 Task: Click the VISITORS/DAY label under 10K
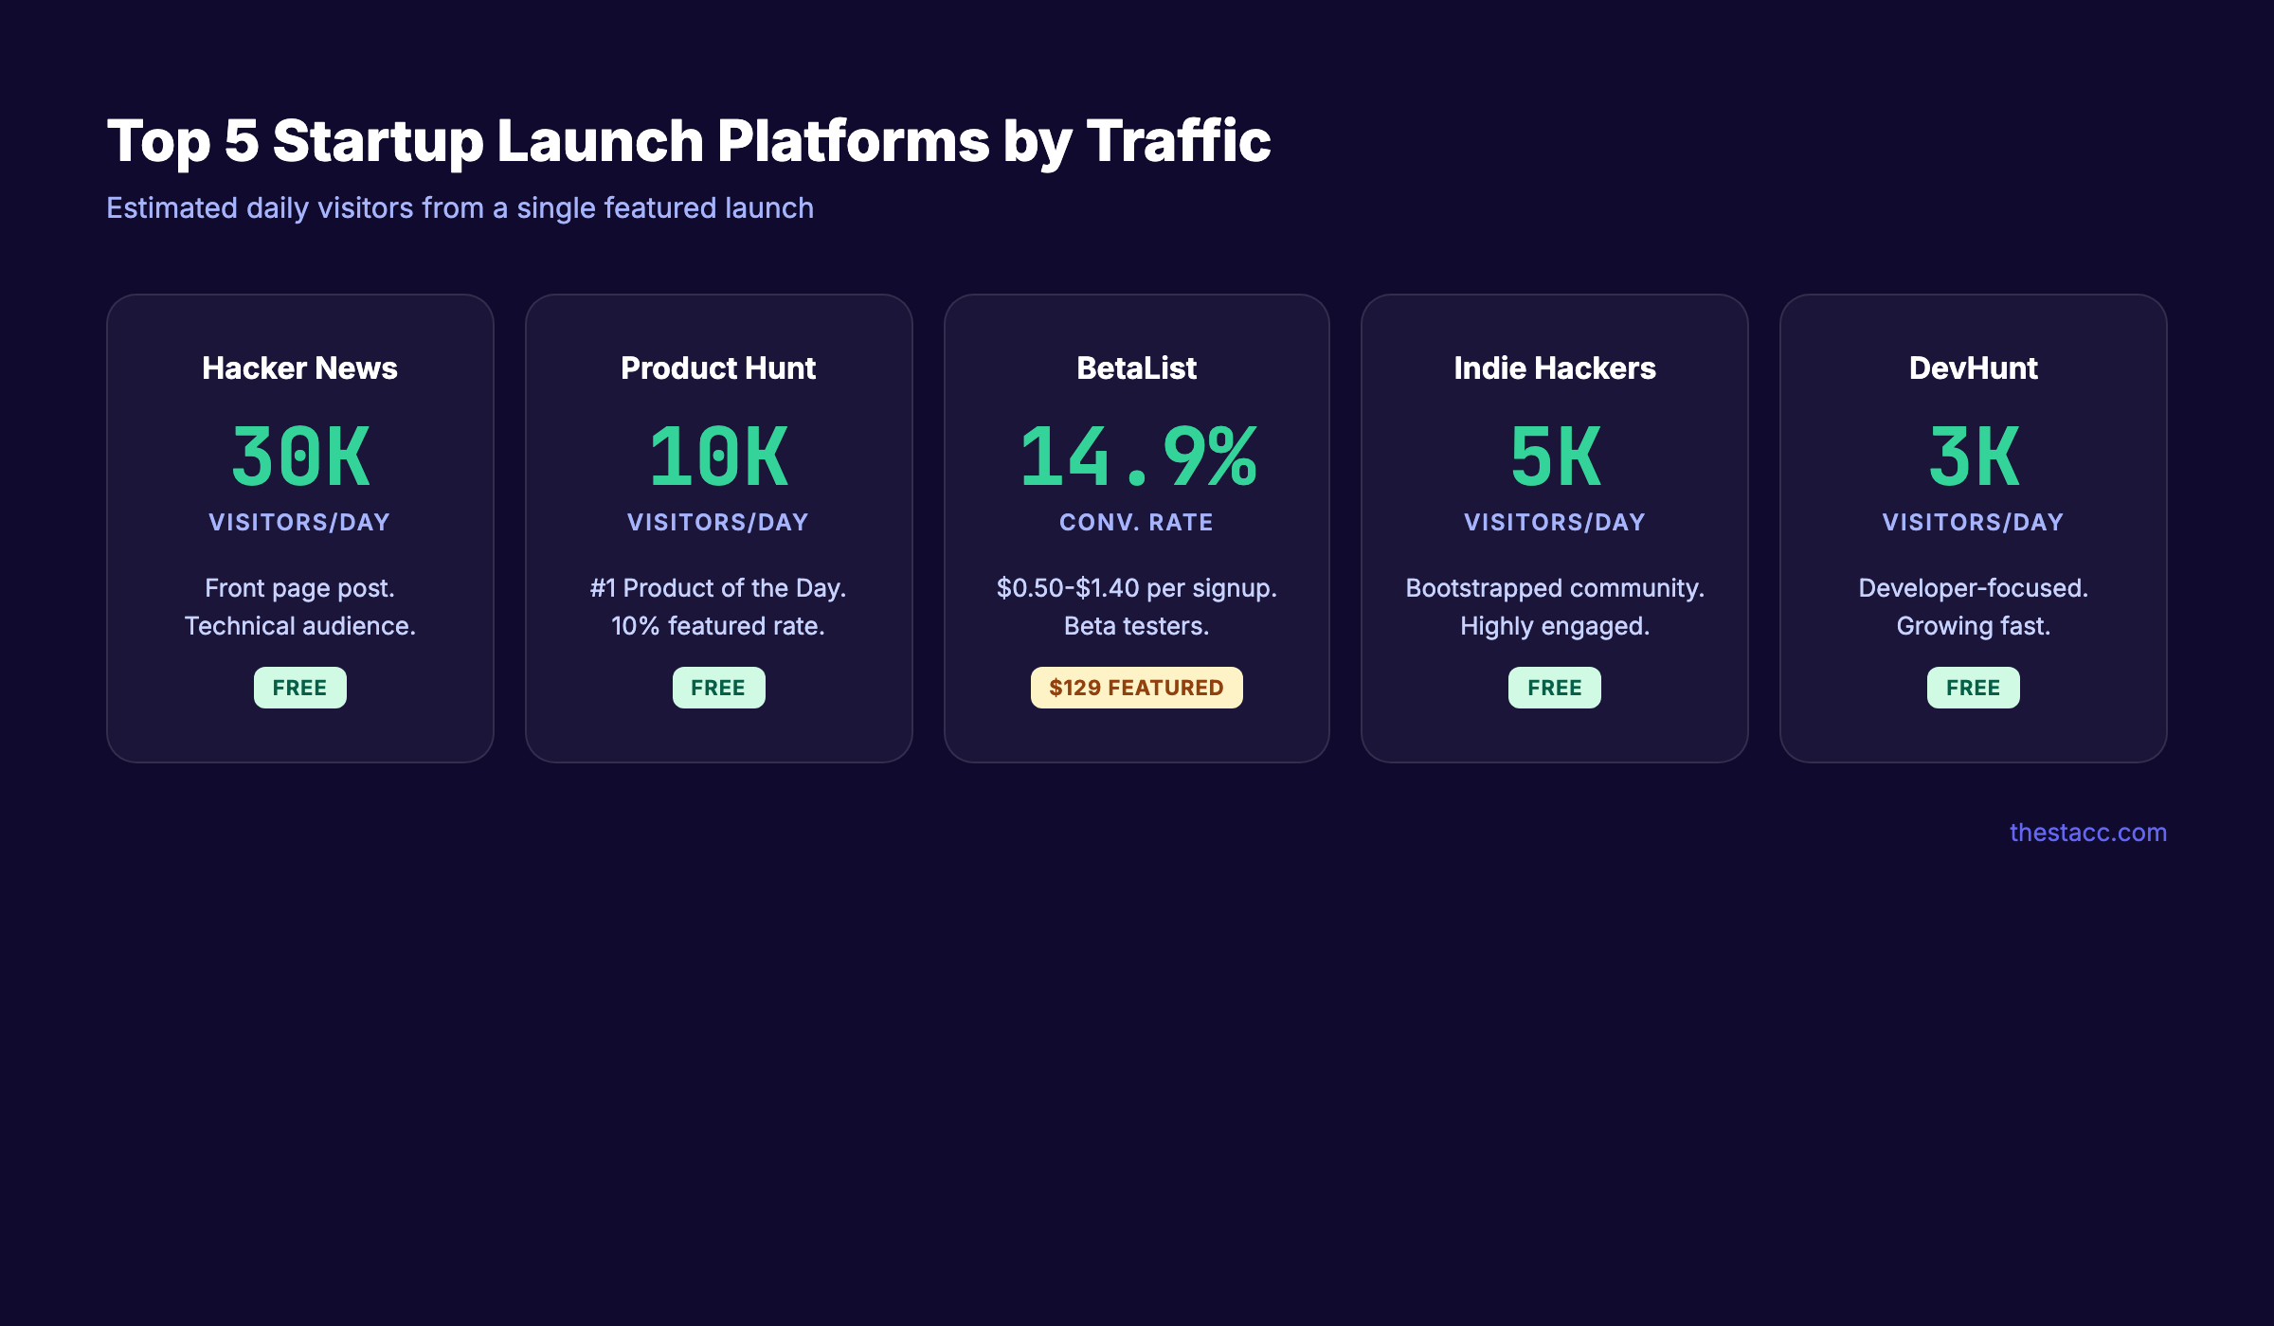[x=718, y=521]
